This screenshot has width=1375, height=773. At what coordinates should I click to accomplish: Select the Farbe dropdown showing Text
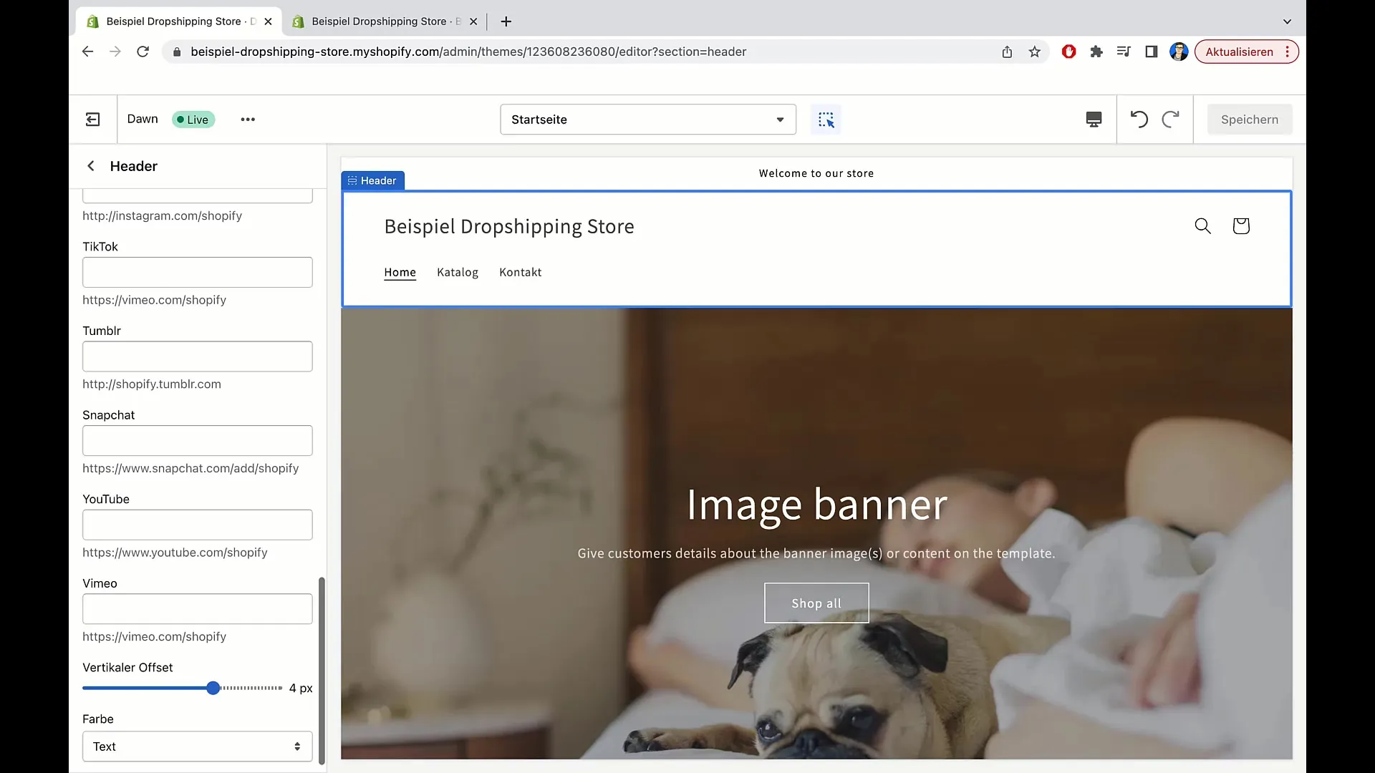[196, 747]
